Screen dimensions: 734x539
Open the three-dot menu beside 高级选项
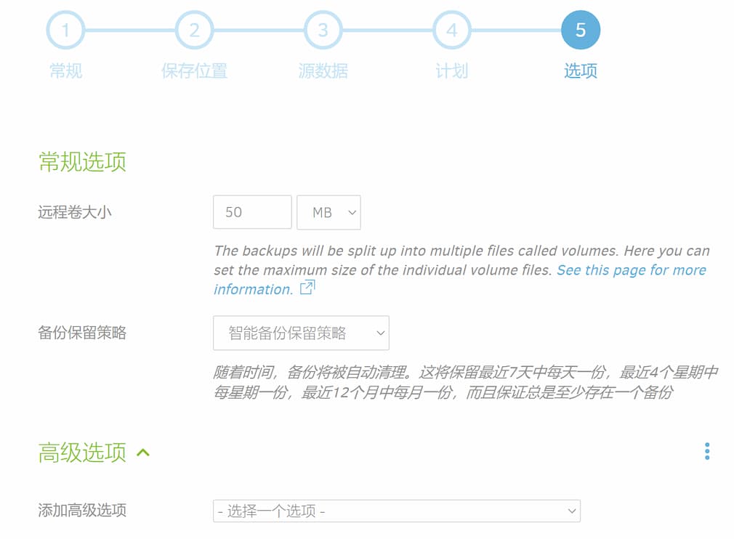[x=706, y=451]
